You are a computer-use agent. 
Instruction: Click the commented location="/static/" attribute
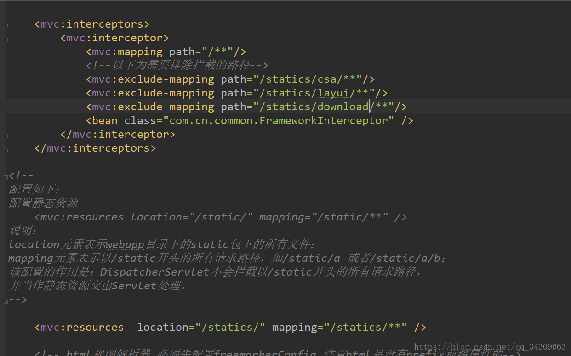192,217
